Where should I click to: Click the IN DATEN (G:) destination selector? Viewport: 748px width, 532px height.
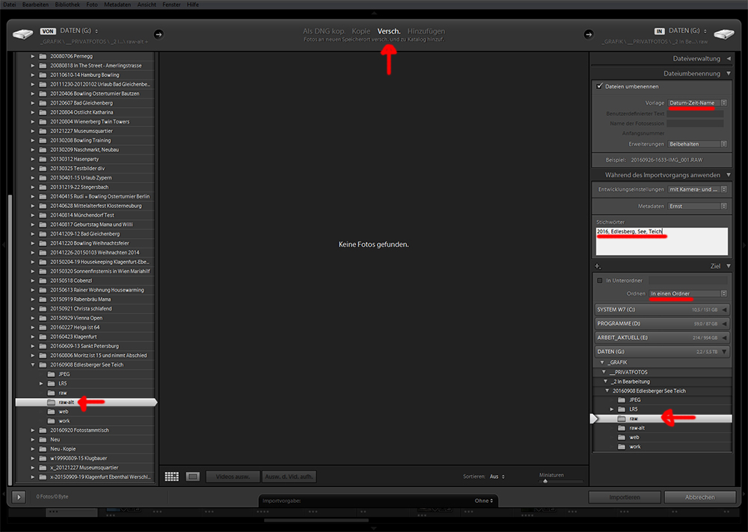(681, 31)
